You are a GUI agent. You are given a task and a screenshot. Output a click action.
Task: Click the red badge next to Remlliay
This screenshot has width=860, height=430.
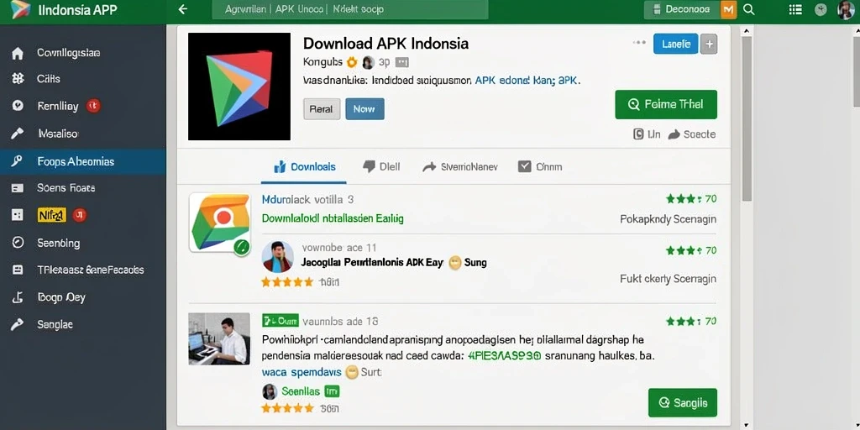tap(93, 106)
